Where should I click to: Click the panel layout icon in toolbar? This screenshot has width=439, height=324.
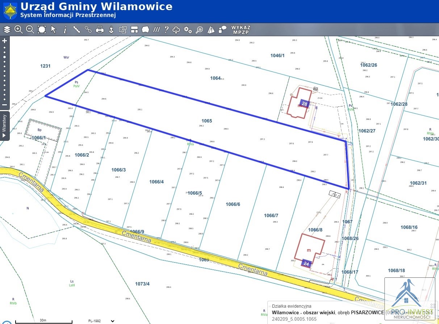(x=134, y=29)
